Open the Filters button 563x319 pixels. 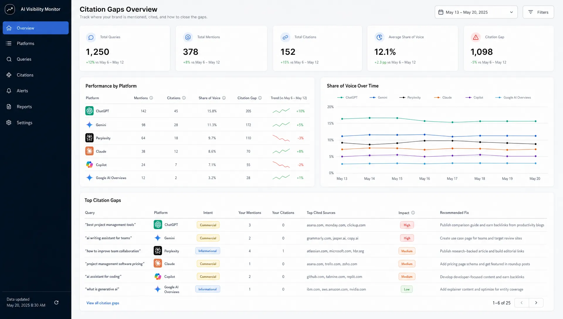(538, 12)
